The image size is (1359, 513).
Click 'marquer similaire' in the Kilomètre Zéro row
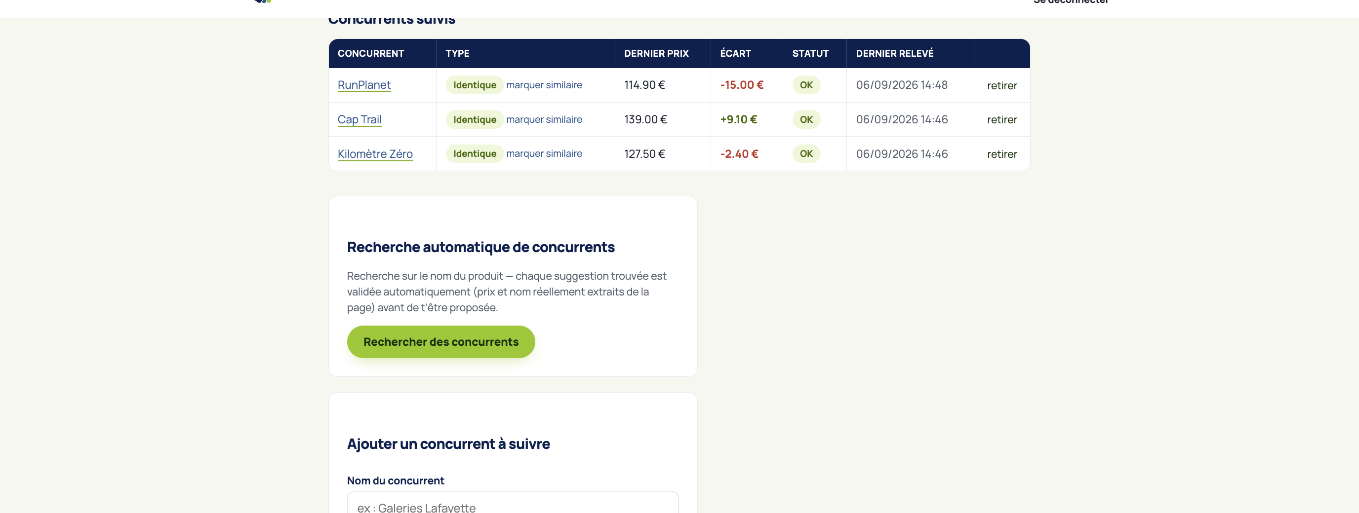544,153
